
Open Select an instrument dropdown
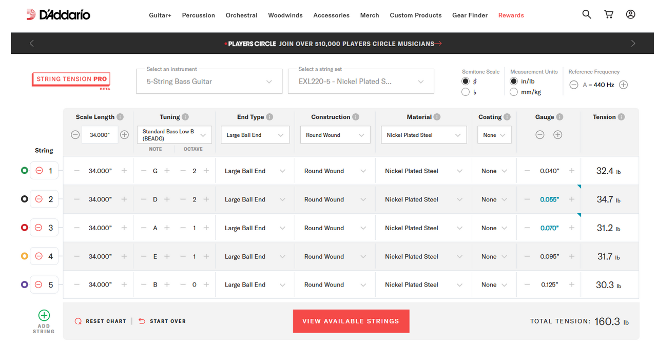click(x=209, y=81)
